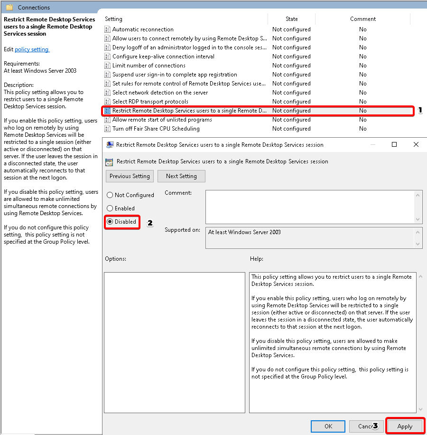Open the Restrict Remote Desktop Services users policy row
Viewport: 427px width, 435px height.
tap(189, 111)
